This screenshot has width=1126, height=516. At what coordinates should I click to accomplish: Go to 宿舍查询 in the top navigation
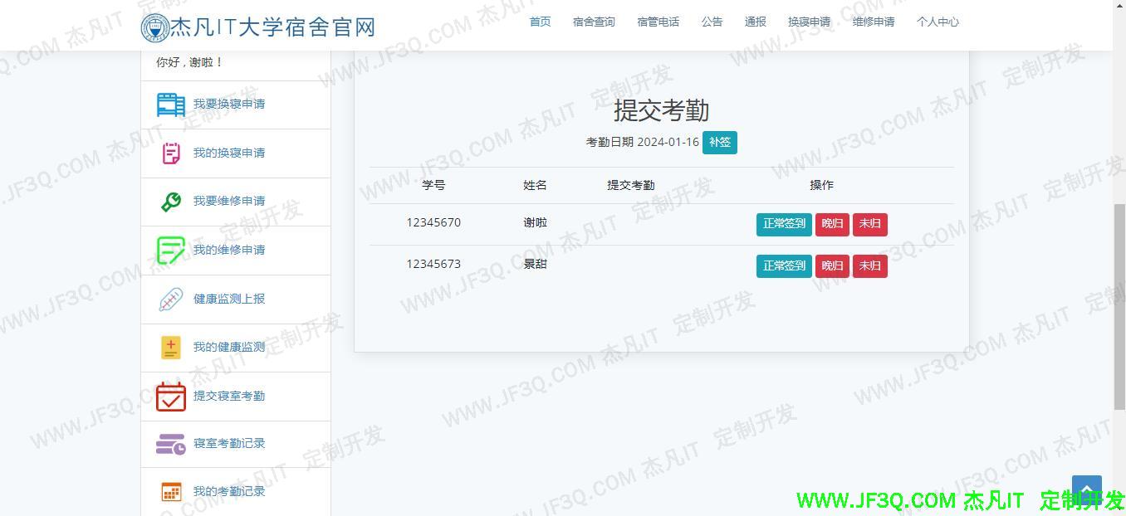pos(594,22)
